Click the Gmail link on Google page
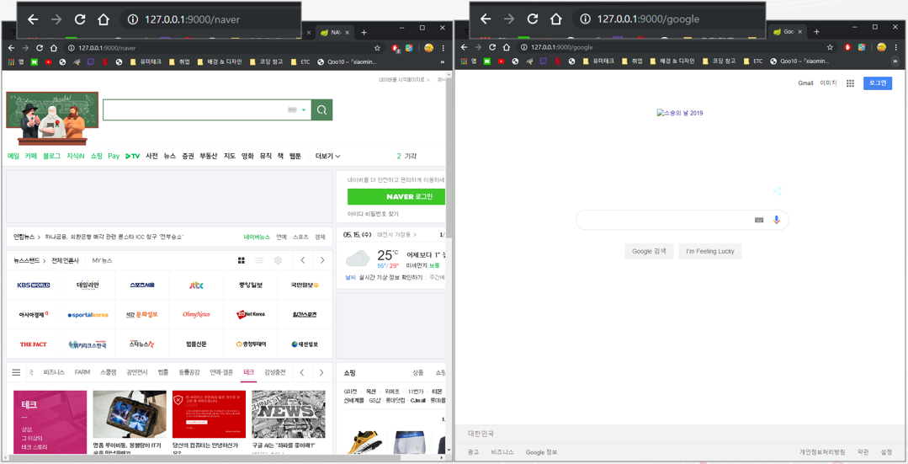The height and width of the screenshot is (464, 908). [805, 83]
